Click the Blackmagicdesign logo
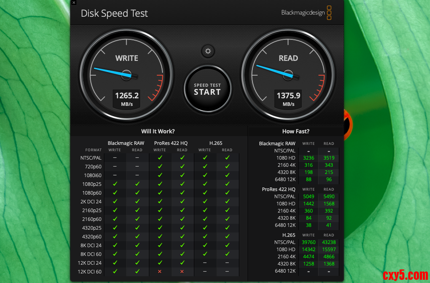The image size is (430, 283). (306, 13)
